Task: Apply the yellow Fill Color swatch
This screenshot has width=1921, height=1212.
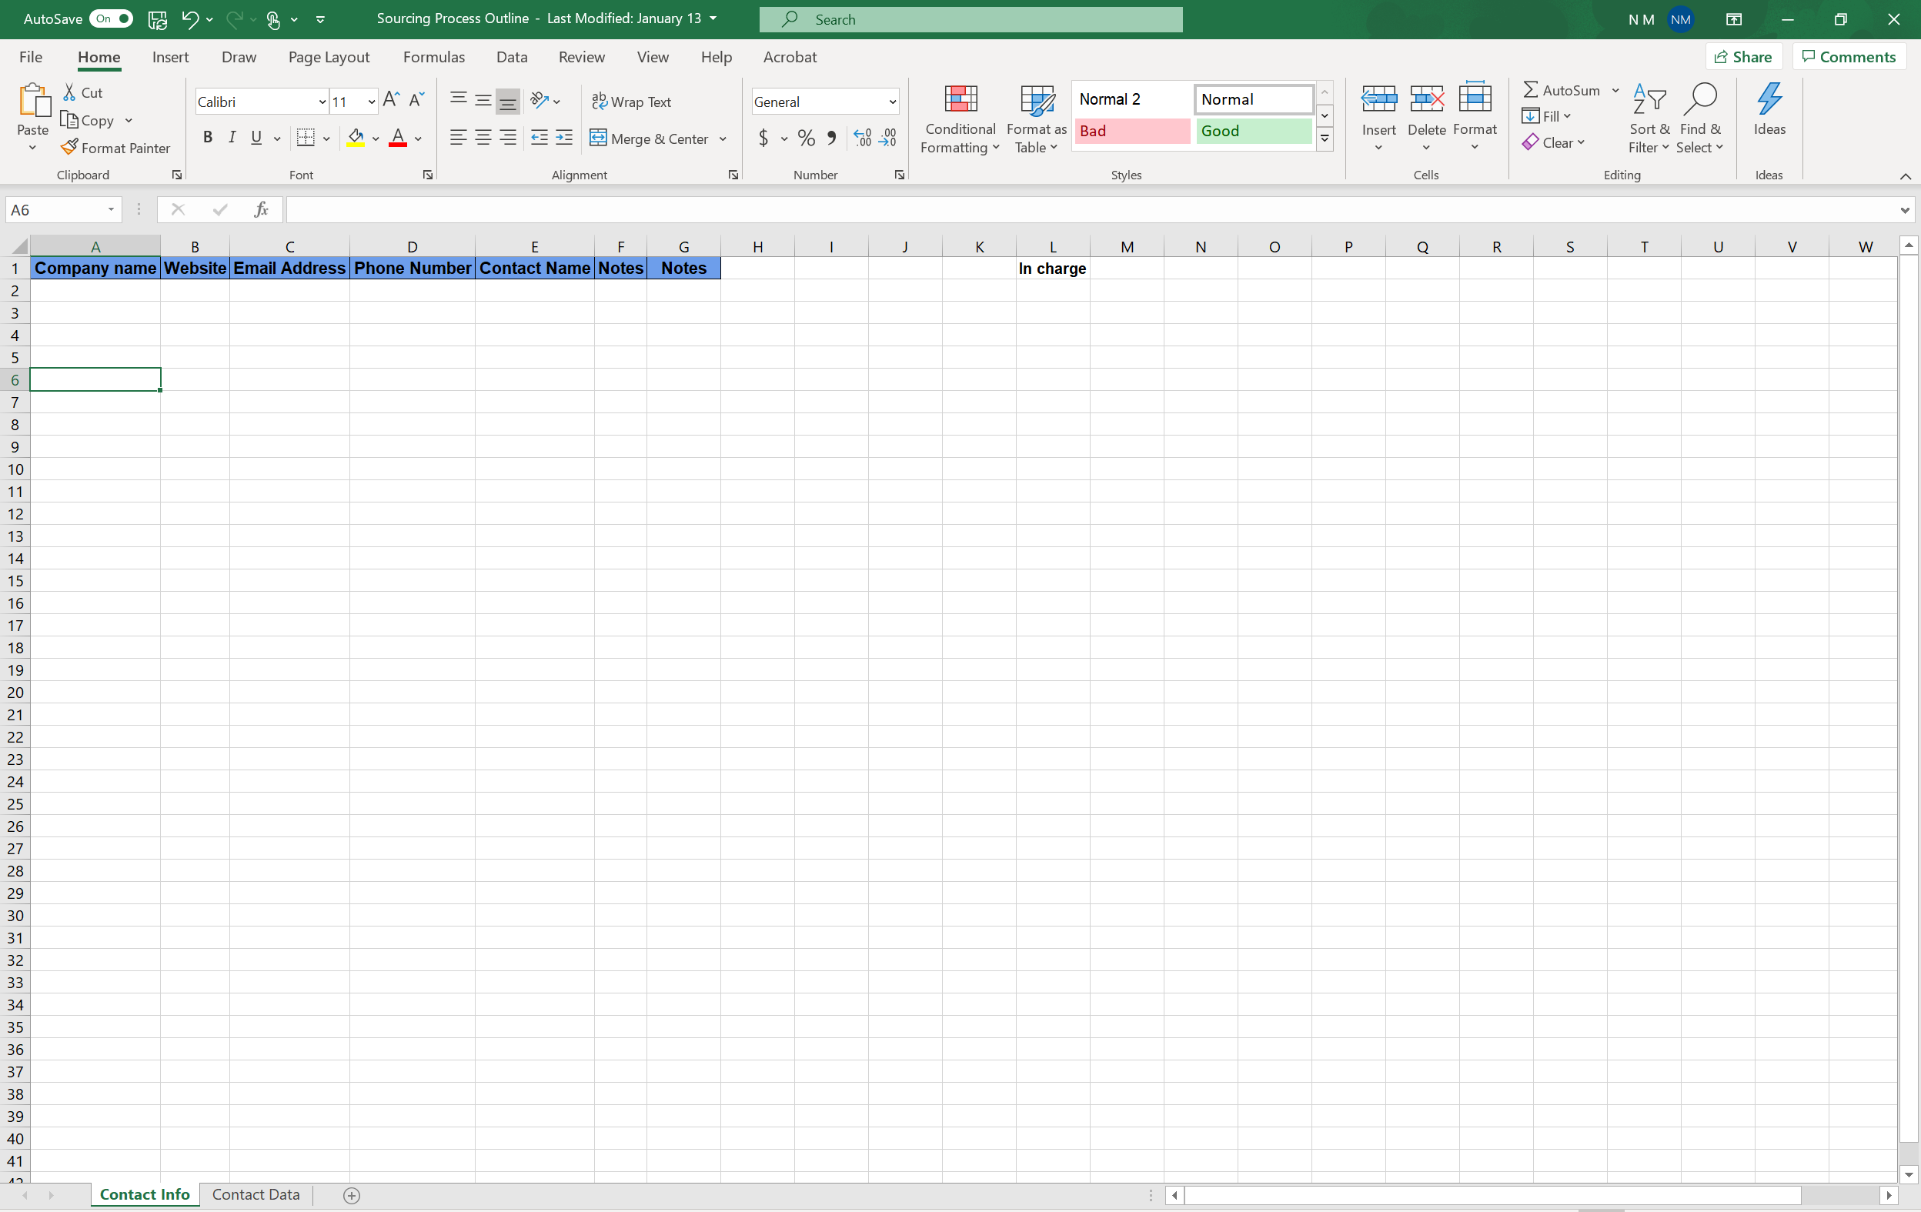Action: (356, 138)
